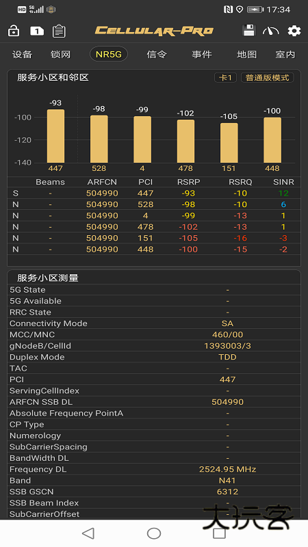The height and width of the screenshot is (547, 308).
Task: Tap the Band value N41
Action: 227,481
